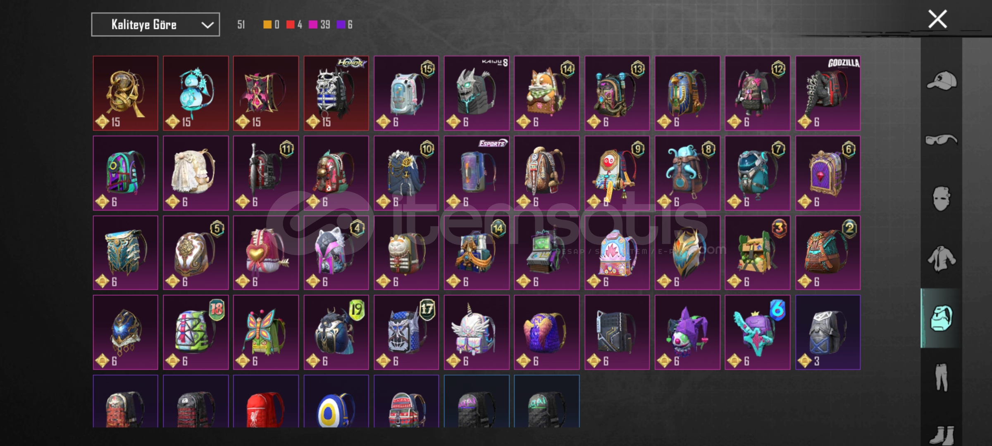
Task: Filter by the red quality swatch
Action: click(290, 25)
